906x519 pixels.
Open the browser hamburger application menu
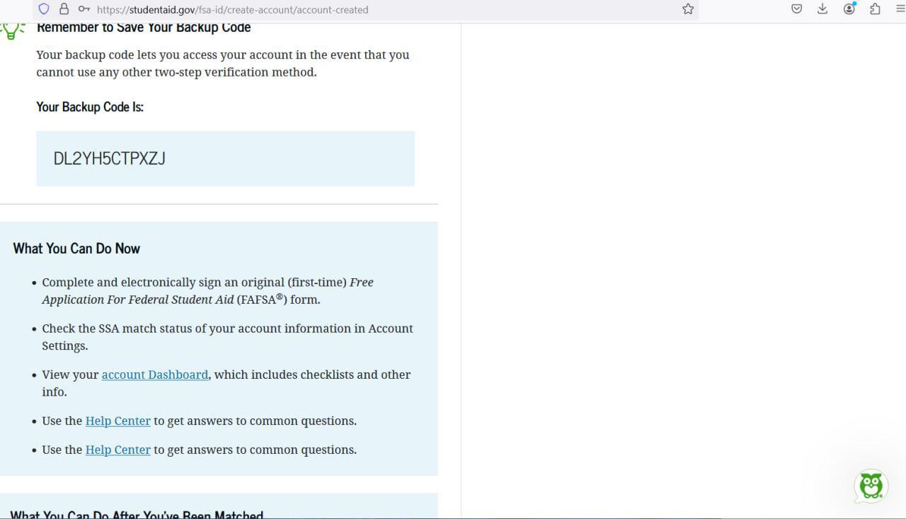[900, 9]
